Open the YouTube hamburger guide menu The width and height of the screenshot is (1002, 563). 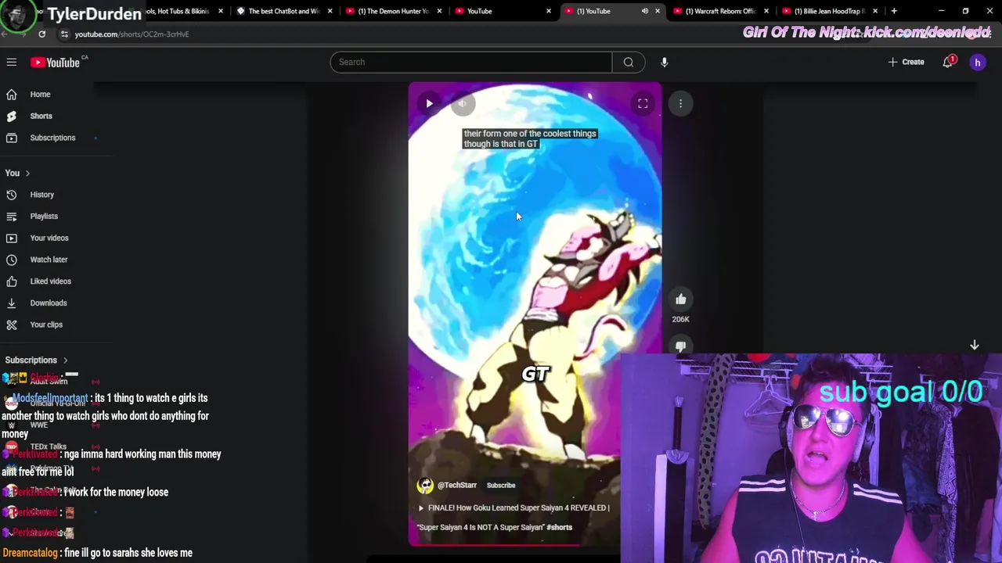click(x=12, y=62)
